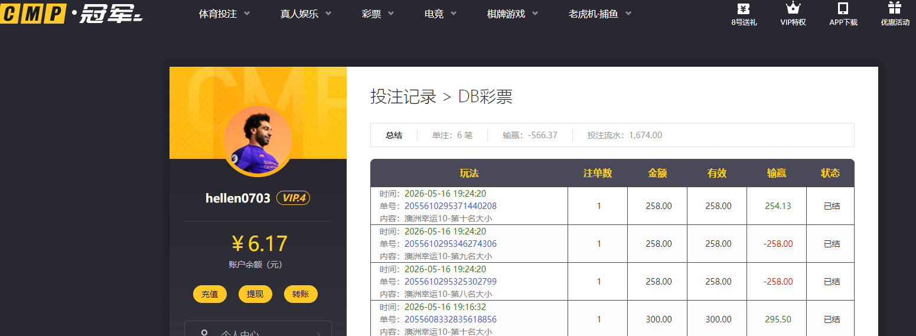This screenshot has width=916, height=336.
Task: Open the 棋牌游戏 menu
Action: (x=506, y=14)
